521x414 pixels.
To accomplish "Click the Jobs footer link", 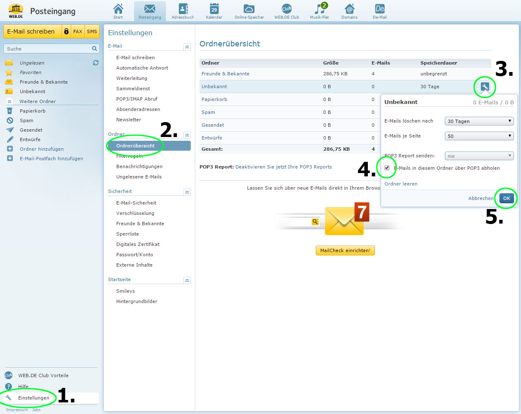I will 36,410.
